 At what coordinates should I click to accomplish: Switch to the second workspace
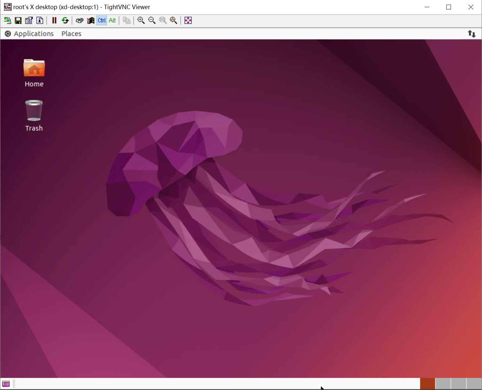click(443, 384)
